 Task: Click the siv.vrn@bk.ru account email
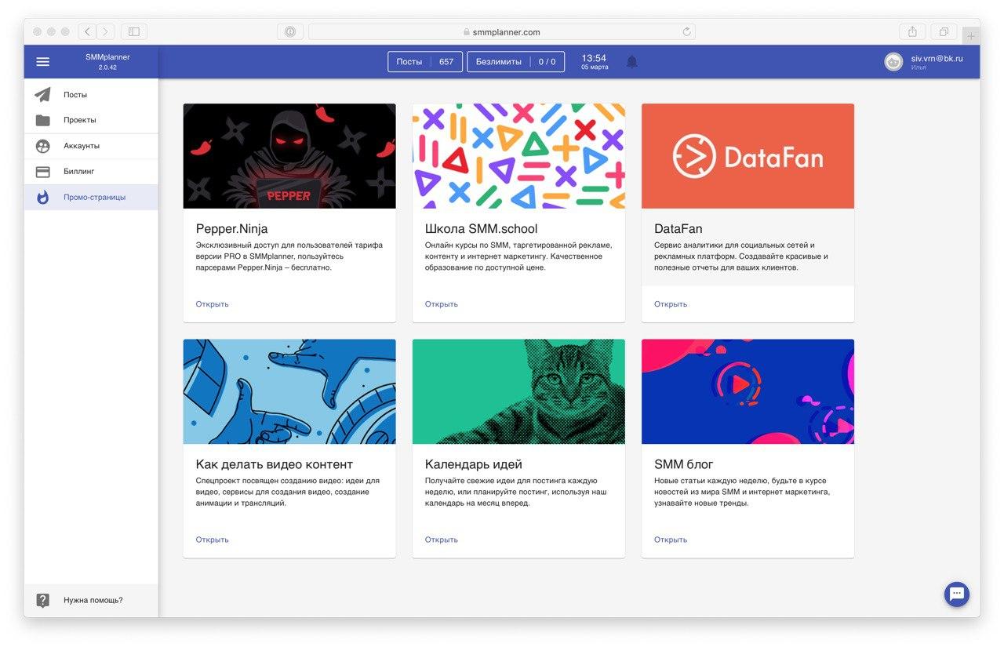pos(937,58)
